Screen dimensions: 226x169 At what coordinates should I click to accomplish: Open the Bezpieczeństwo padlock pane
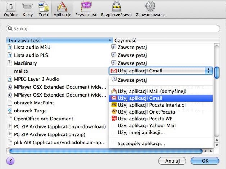116,9
